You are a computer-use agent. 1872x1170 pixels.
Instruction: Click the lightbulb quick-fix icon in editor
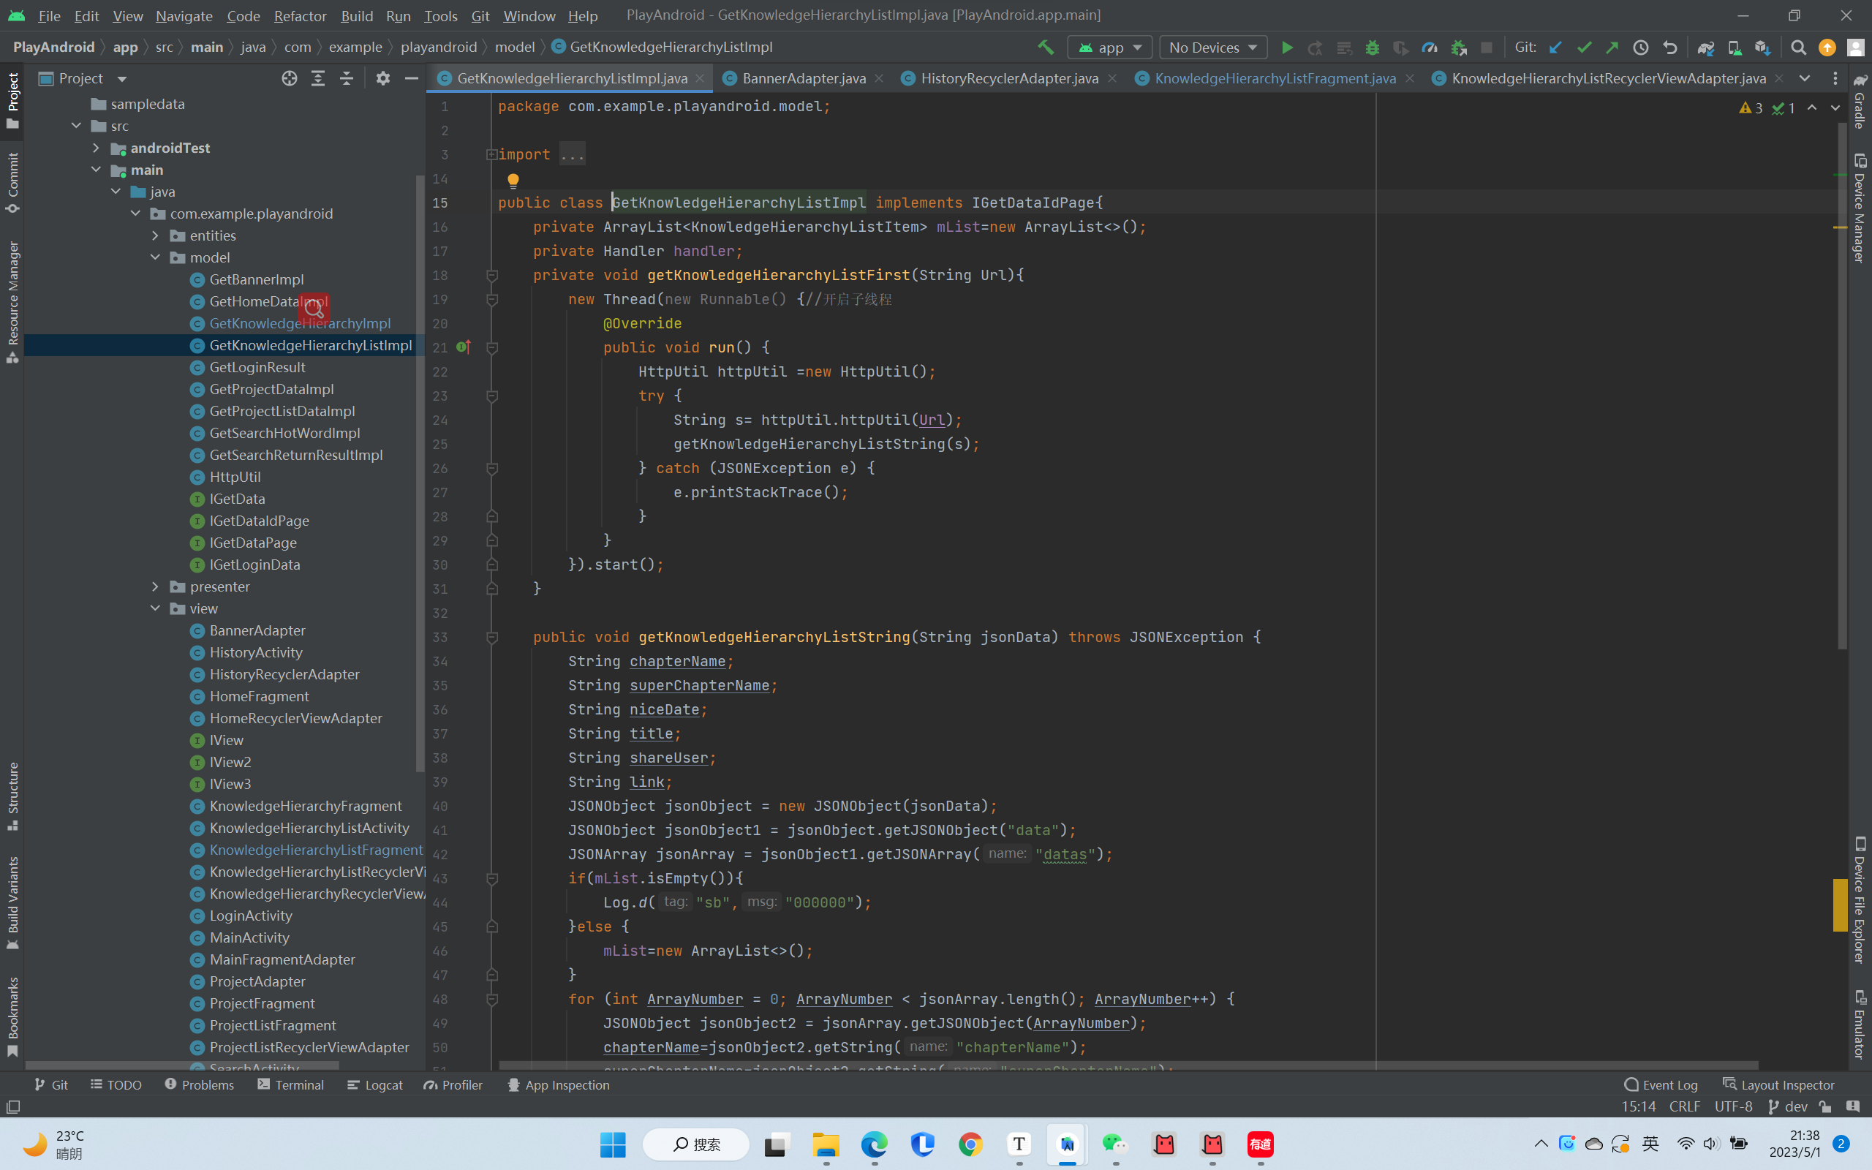[x=513, y=181]
